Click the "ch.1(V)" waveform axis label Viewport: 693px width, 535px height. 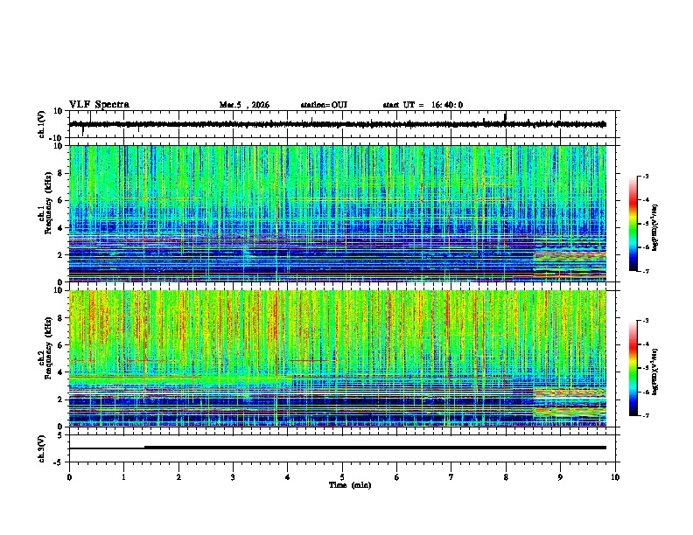point(42,124)
